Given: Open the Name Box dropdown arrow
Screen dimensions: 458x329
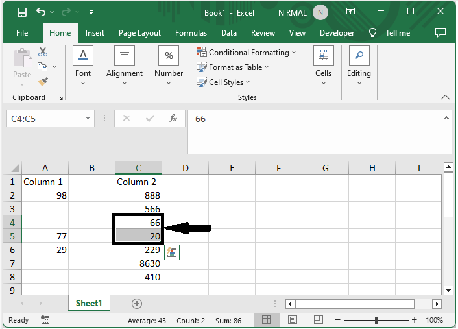Looking at the screenshot, I should 88,119.
